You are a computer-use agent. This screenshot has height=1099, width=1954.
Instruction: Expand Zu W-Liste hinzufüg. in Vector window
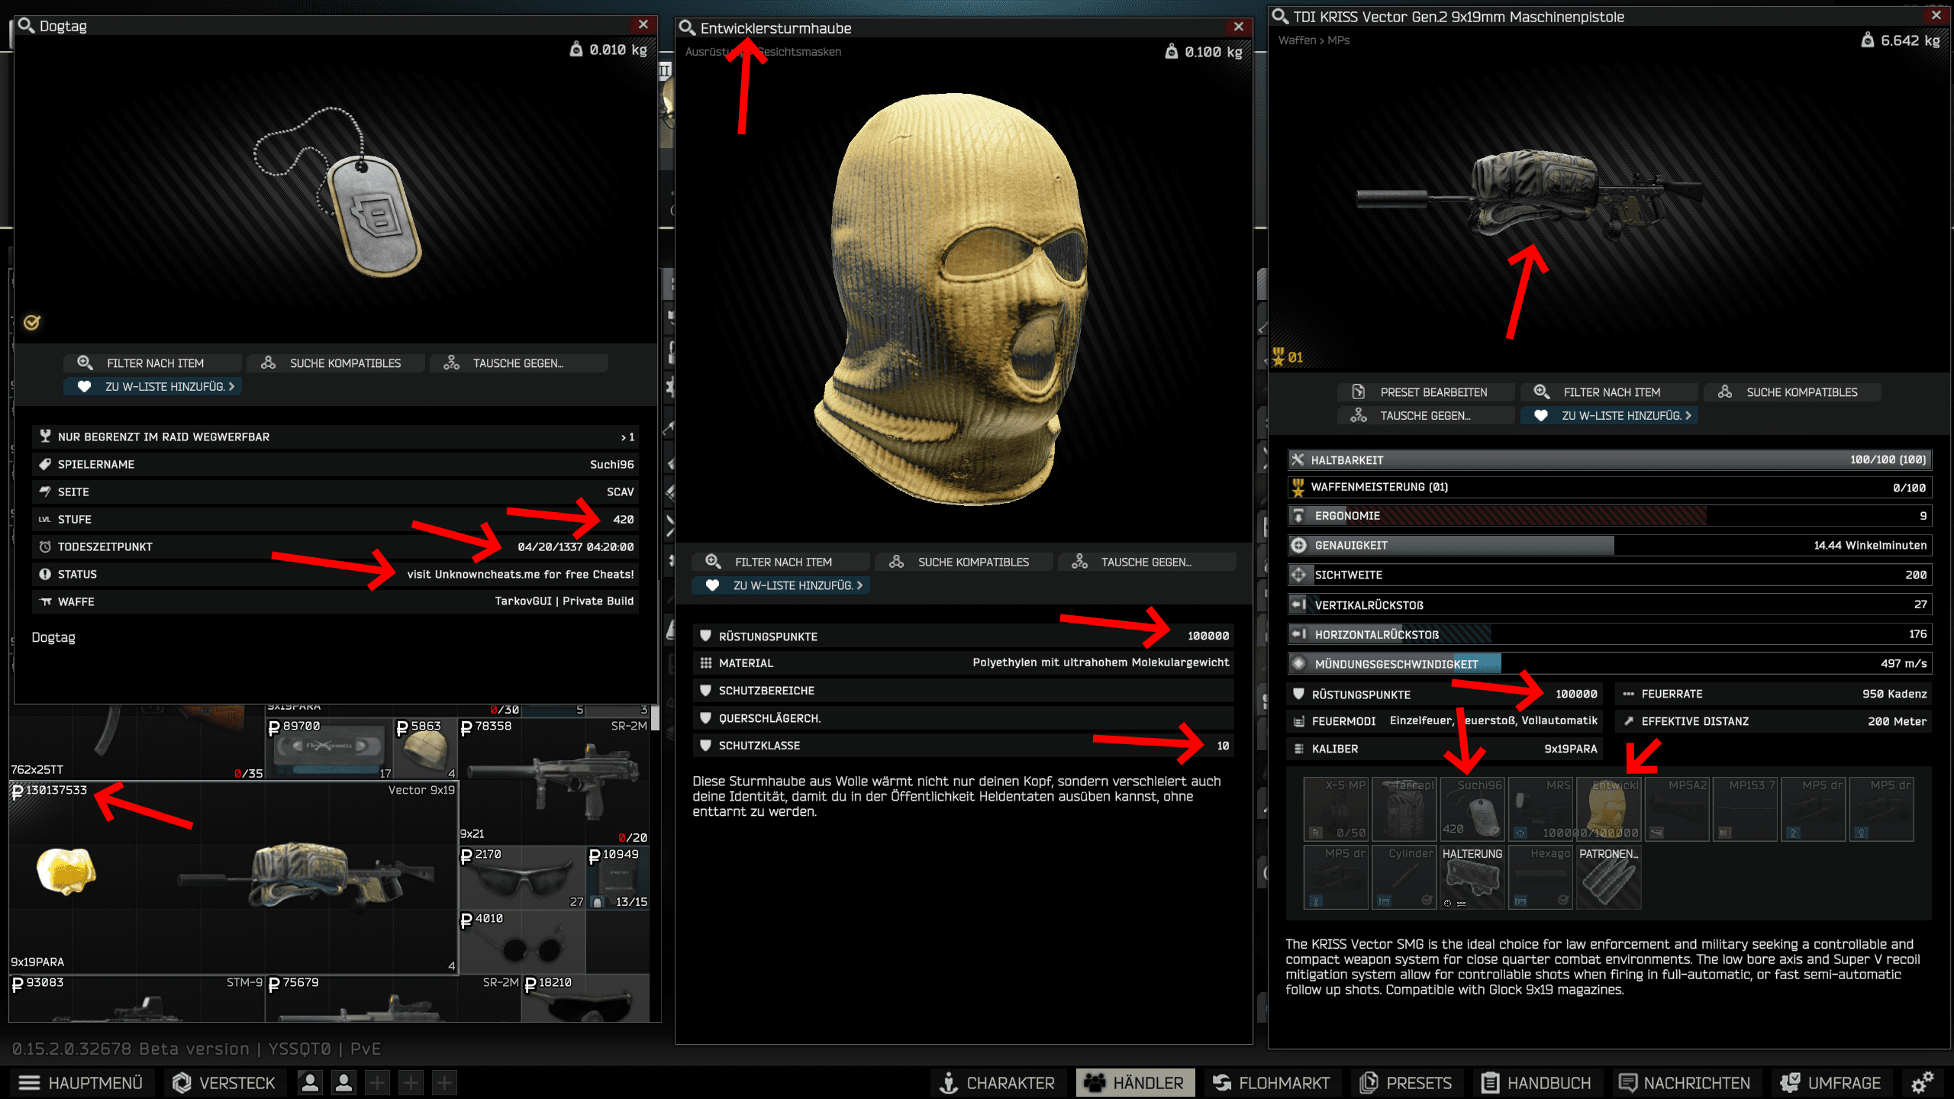[1610, 415]
